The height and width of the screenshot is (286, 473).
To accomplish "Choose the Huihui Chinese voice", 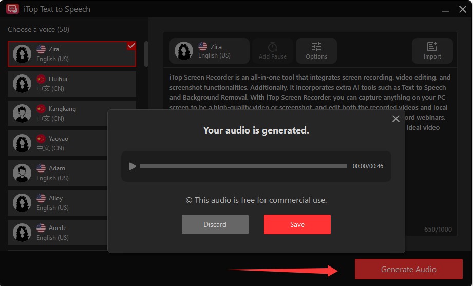I will (72, 84).
